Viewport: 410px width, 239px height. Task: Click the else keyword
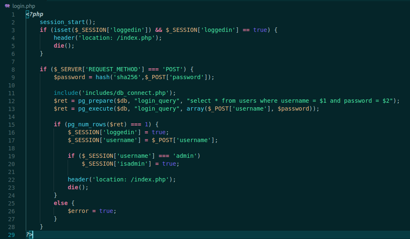tap(61, 203)
